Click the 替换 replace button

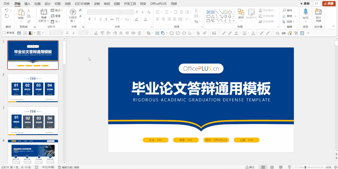click(288, 16)
